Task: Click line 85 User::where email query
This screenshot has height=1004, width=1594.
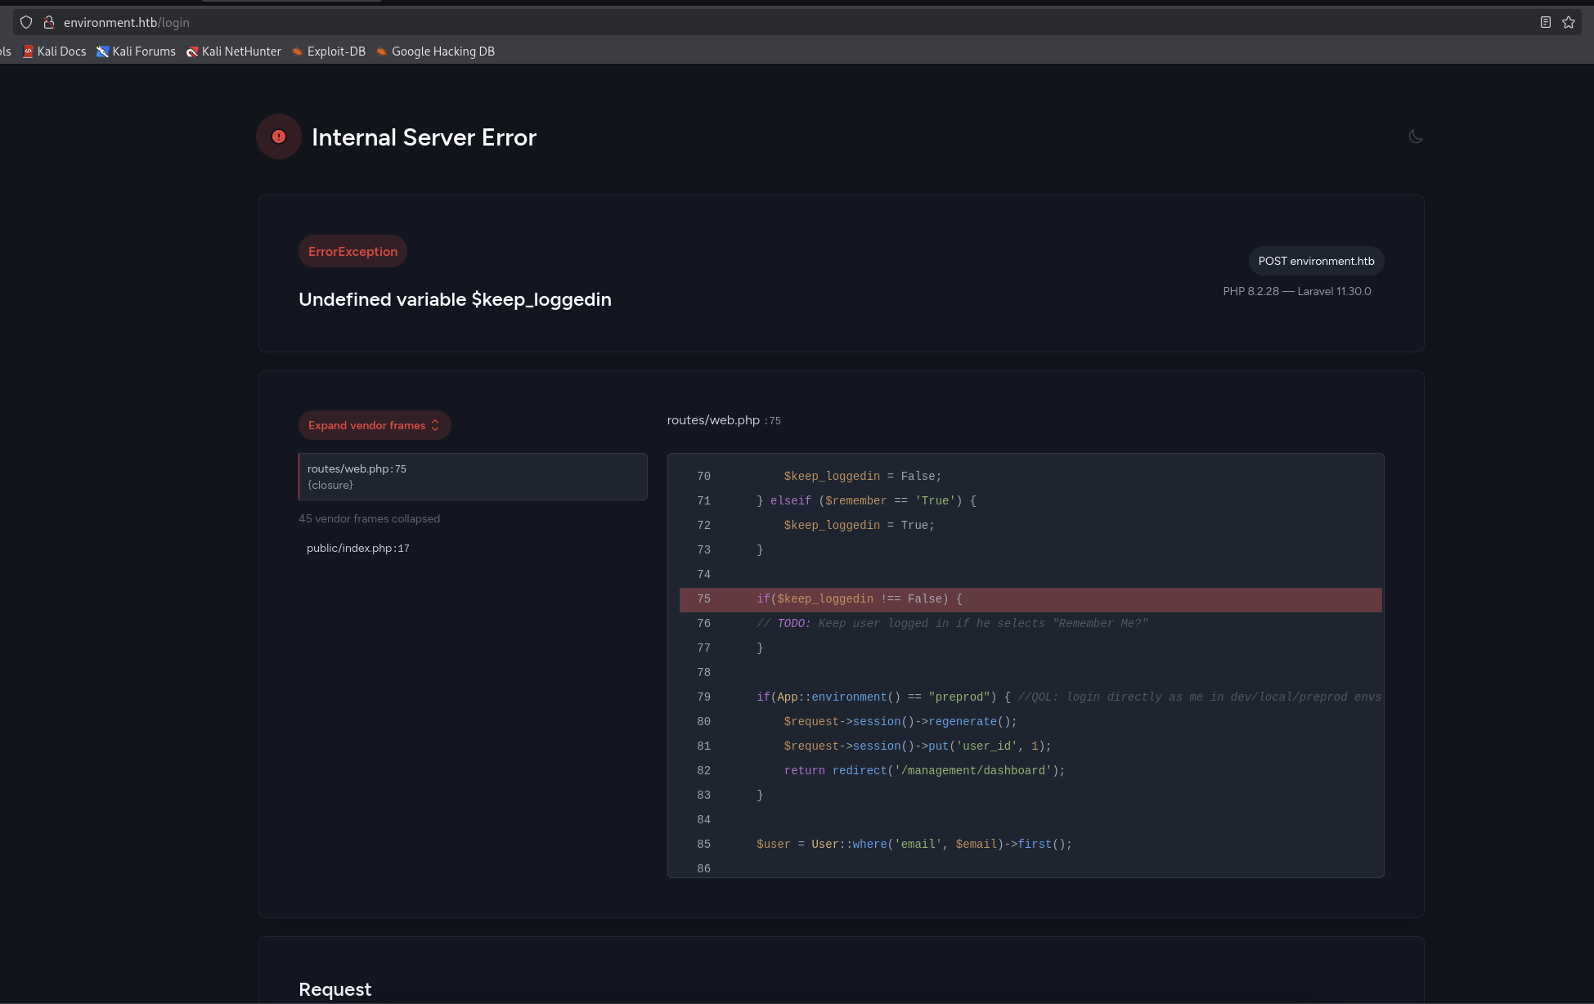Action: pyautogui.click(x=1030, y=844)
